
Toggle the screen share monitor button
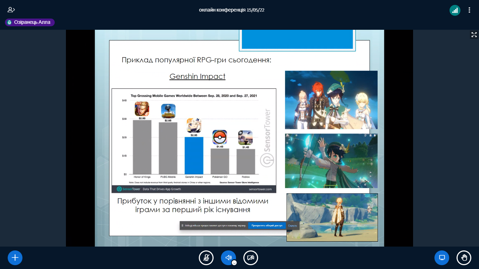[442, 258]
